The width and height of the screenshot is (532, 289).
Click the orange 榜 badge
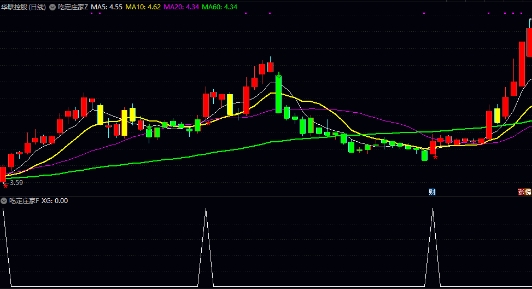pyautogui.click(x=528, y=192)
